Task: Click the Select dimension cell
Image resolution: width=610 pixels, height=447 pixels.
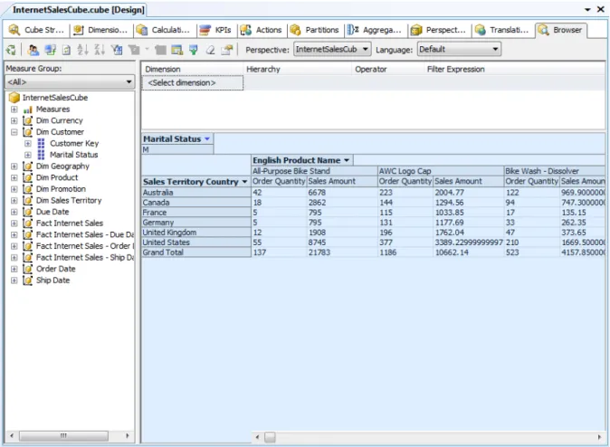Action: point(193,83)
